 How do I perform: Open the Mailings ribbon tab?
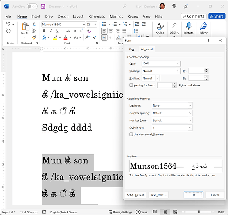(x=116, y=16)
